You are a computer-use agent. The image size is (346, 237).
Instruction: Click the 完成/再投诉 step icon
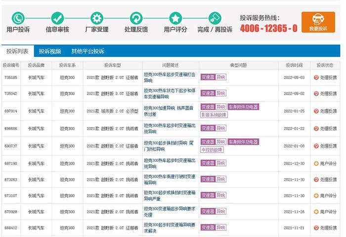click(x=215, y=18)
